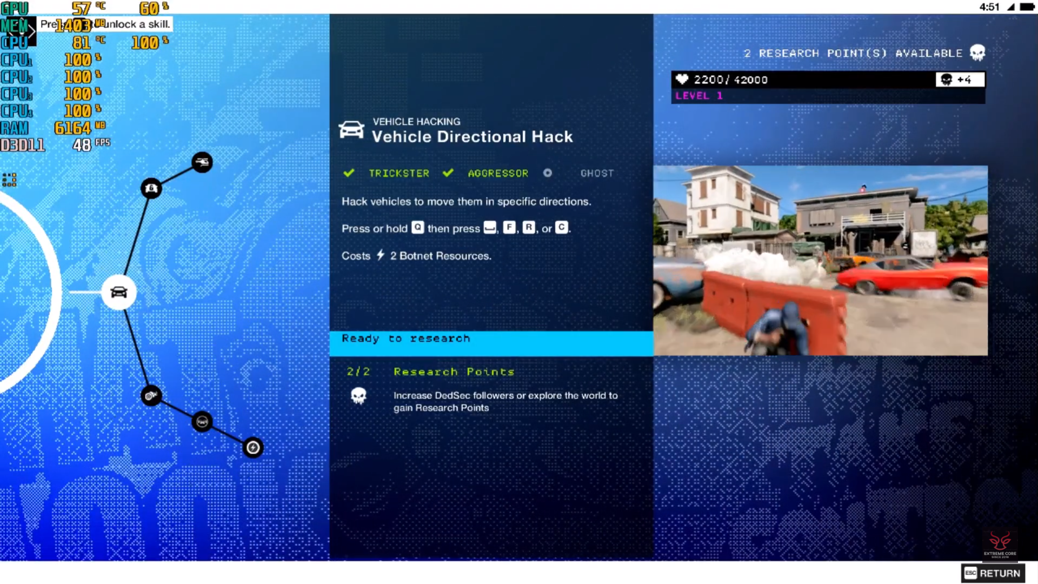Click the spacebar key prompt icon
The width and height of the screenshot is (1038, 584).
coord(490,228)
